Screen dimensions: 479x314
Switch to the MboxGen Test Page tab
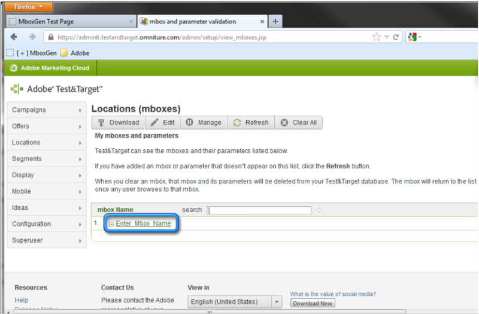point(68,22)
